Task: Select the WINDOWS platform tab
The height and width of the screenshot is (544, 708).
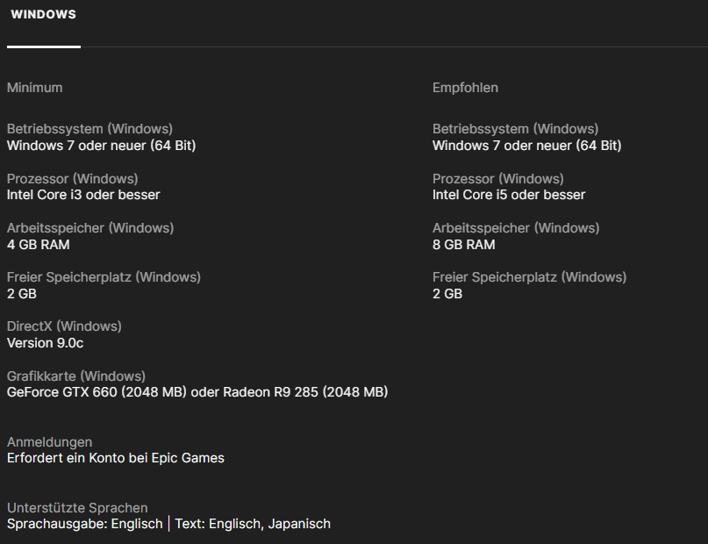Action: [x=43, y=15]
